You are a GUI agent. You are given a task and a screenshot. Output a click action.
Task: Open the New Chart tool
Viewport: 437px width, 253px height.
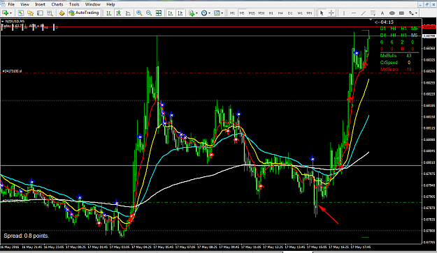(6, 13)
